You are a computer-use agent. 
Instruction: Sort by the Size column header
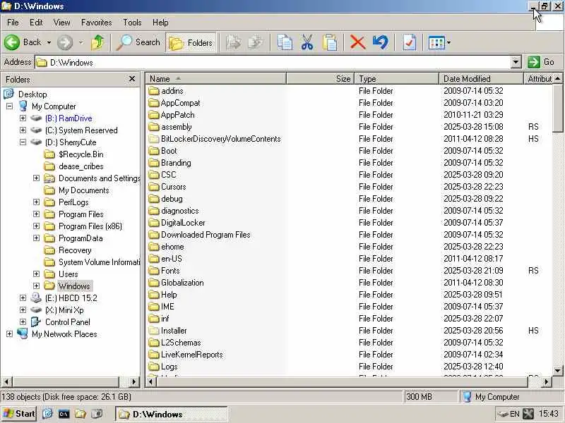[x=321, y=79]
